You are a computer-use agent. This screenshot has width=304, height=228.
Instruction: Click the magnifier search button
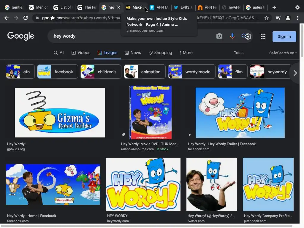tap(244, 36)
